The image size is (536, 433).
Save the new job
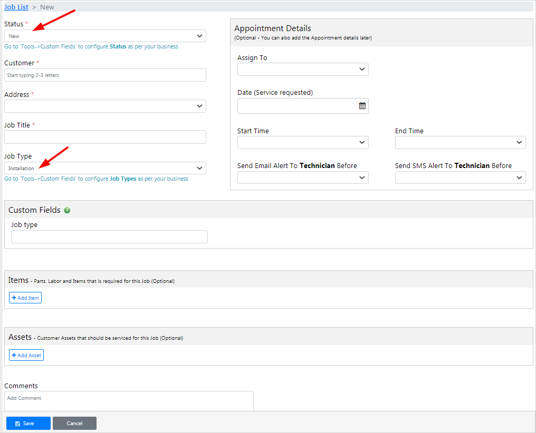[28, 423]
